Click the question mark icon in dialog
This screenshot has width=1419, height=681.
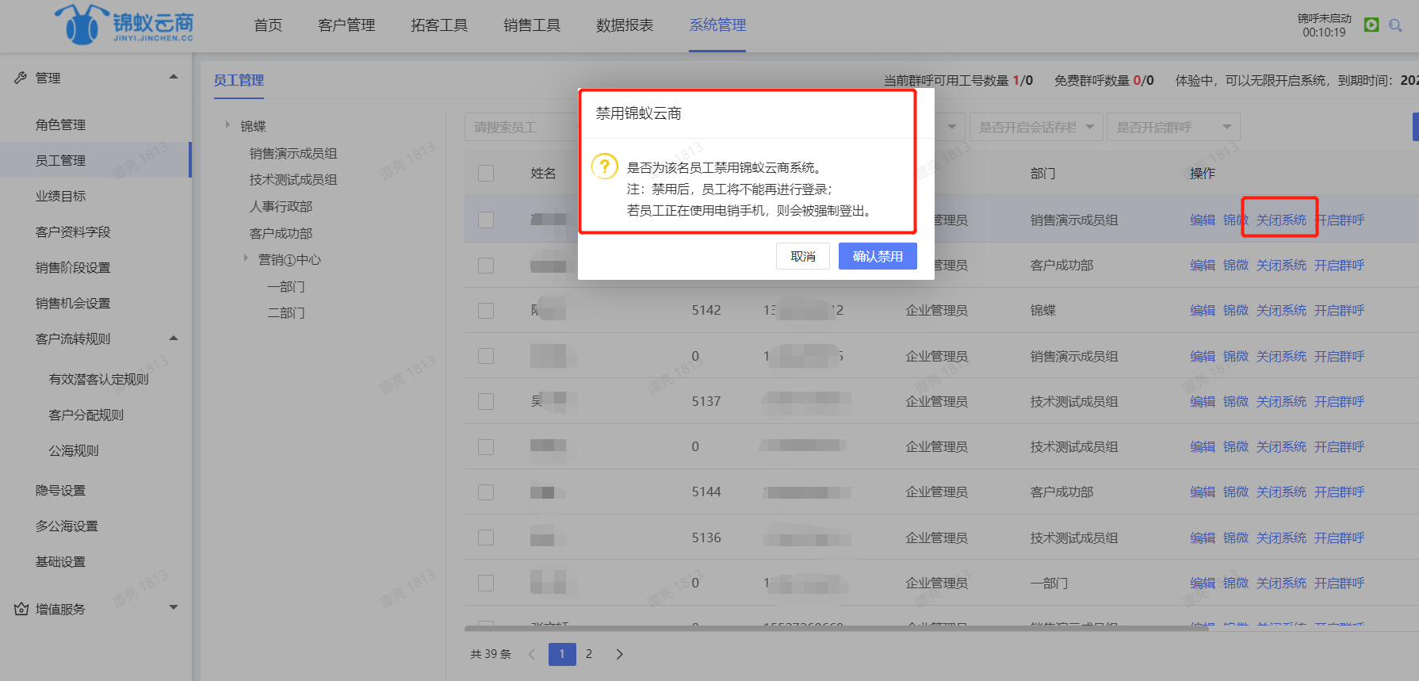point(604,166)
